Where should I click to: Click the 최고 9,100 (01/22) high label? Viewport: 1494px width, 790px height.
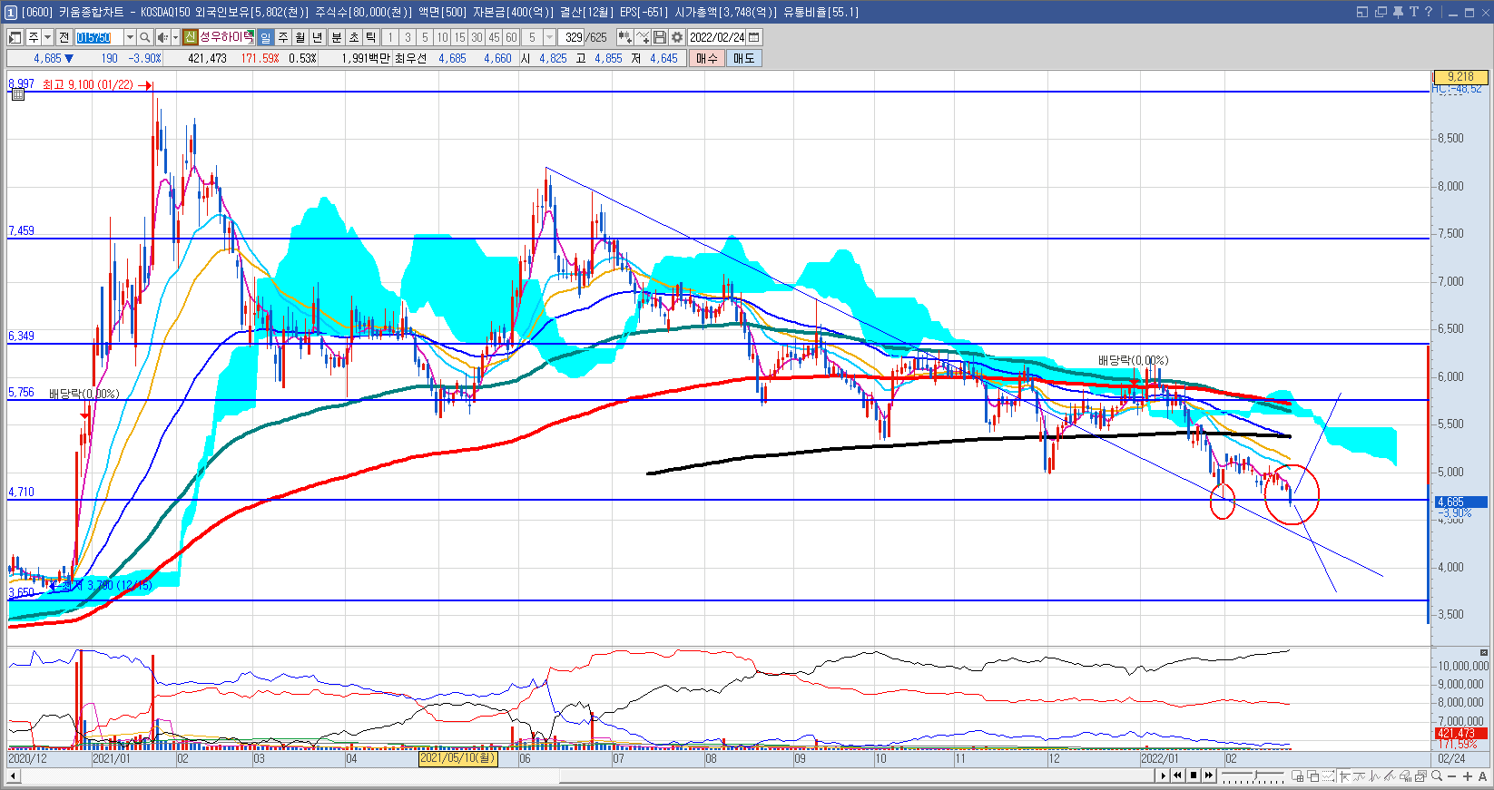coord(88,84)
